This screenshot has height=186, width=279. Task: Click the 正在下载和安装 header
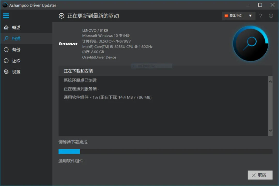point(78,71)
